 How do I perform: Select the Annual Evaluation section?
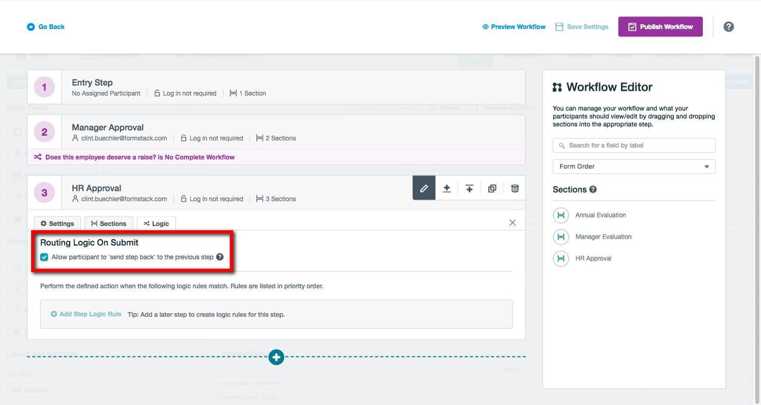click(x=600, y=215)
